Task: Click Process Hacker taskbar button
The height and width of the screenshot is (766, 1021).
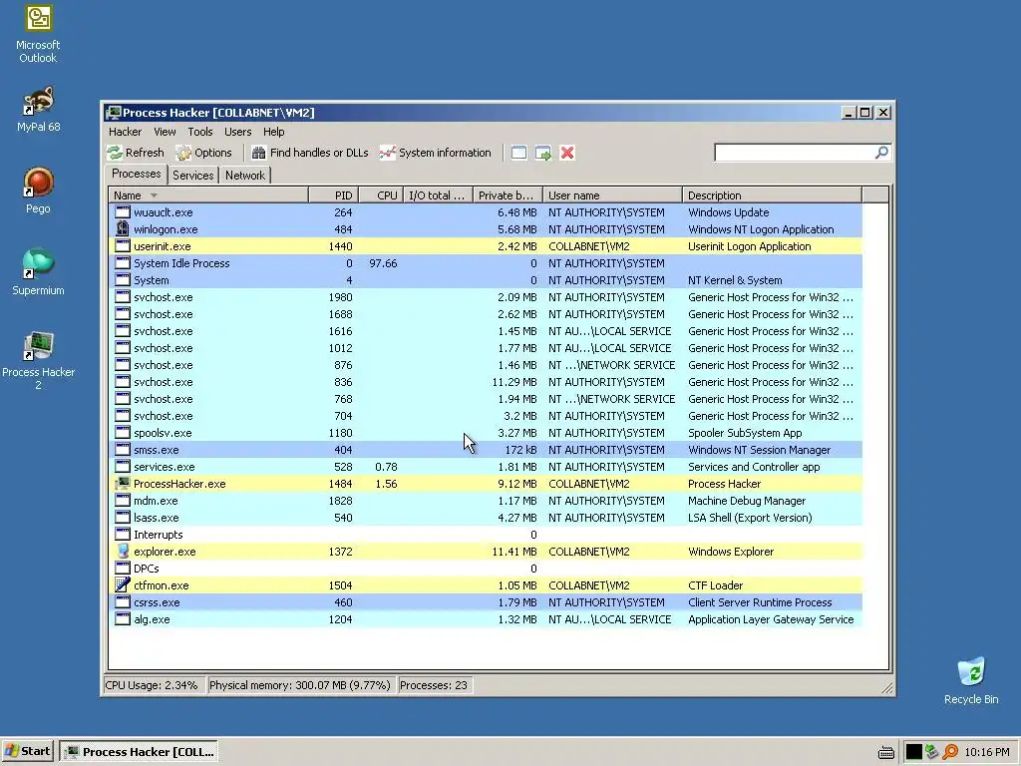Action: pos(139,751)
